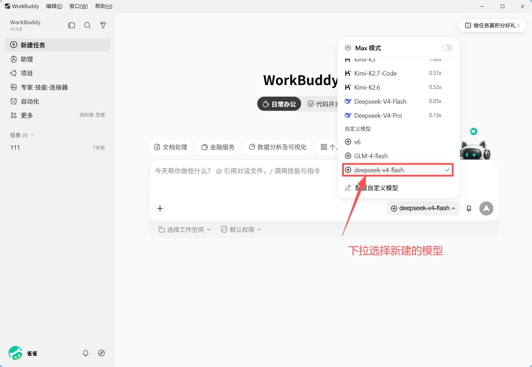The height and width of the screenshot is (367, 532).
Task: Click the 金融服务 suggestion chip
Action: tap(218, 147)
